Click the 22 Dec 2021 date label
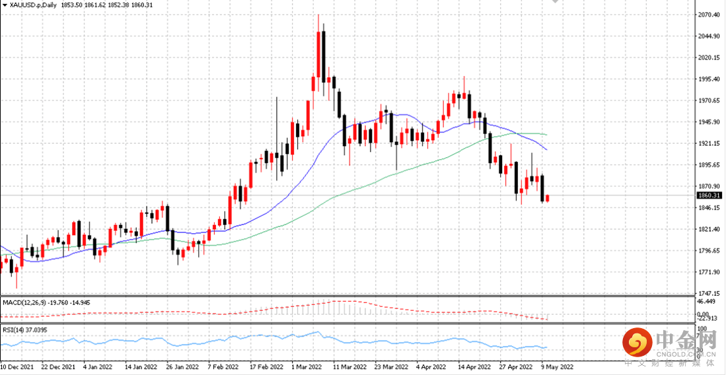The image size is (726, 375). [57, 366]
